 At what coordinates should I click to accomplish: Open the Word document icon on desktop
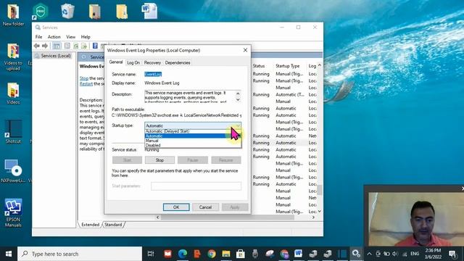[x=149, y=12]
